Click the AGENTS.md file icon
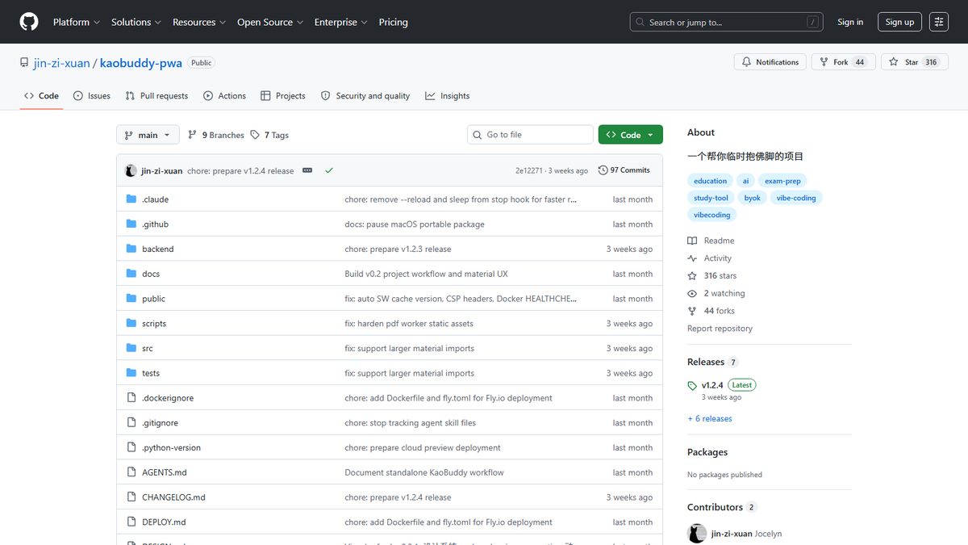This screenshot has height=545, width=968. (x=131, y=472)
